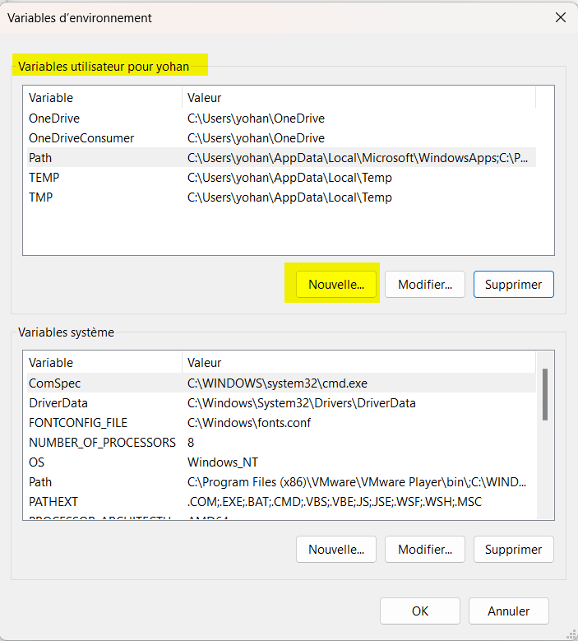The height and width of the screenshot is (641, 578).
Task: Click Nouvelle under Variables système
Action: click(335, 550)
